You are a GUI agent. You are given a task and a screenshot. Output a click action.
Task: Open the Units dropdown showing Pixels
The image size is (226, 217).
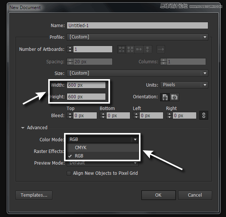click(x=184, y=85)
